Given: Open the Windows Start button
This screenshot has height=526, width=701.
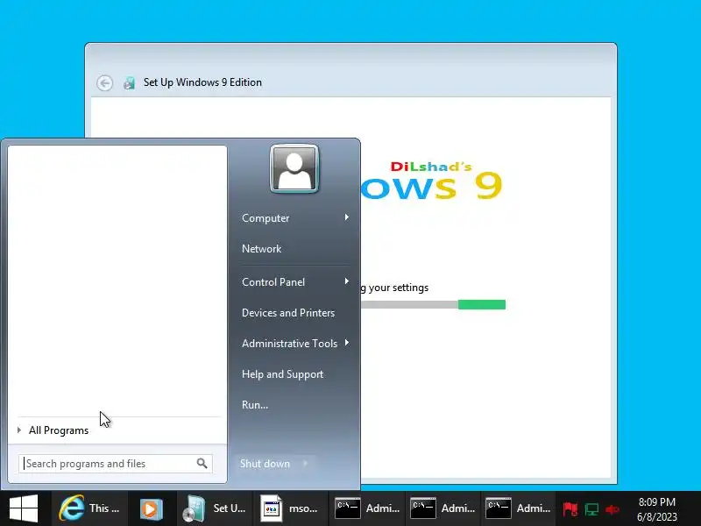Looking at the screenshot, I should 24,508.
